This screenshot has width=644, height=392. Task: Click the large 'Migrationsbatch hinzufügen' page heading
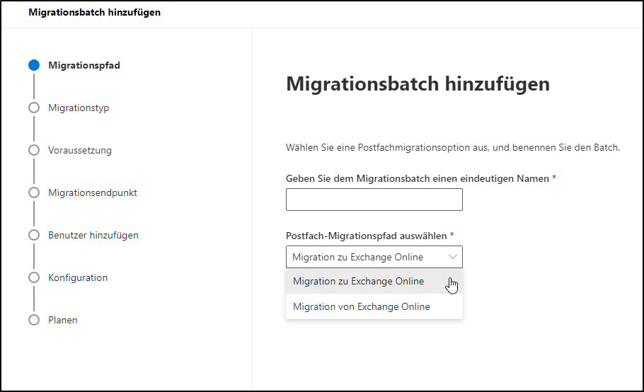point(418,84)
